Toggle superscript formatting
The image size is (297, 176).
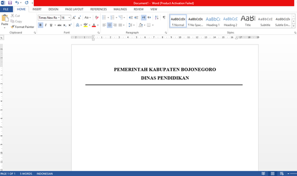point(70,25)
